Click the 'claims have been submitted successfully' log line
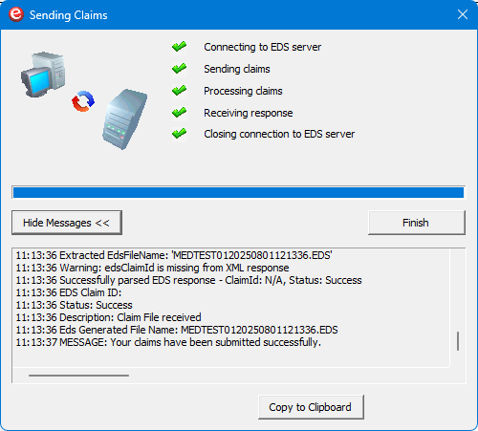 168,342
